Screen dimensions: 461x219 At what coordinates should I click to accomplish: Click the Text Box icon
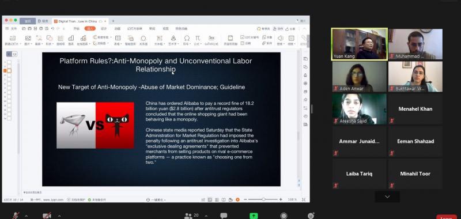pyautogui.click(x=160, y=38)
